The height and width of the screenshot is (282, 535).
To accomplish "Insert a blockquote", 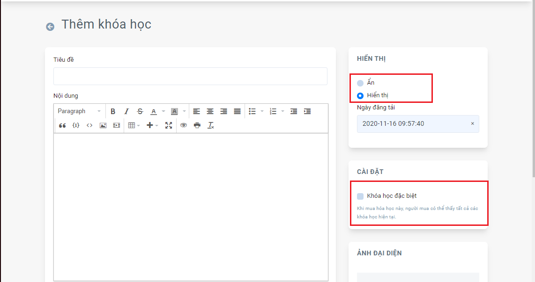I will 62,125.
